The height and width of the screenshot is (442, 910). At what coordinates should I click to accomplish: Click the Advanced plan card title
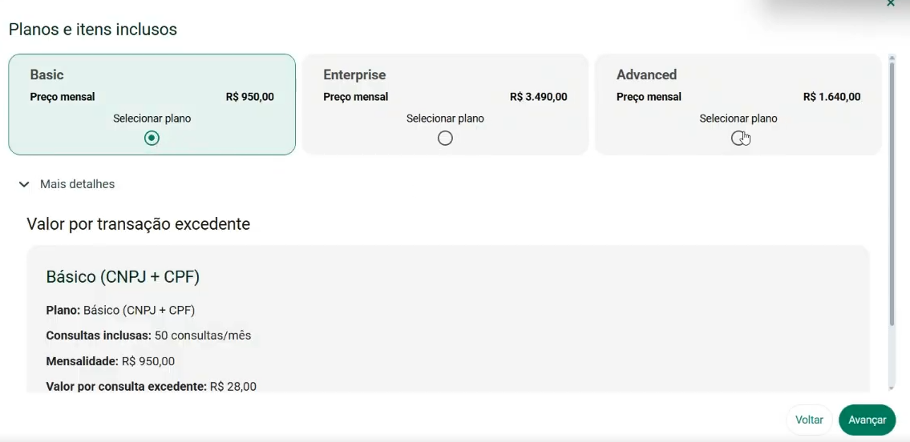click(x=646, y=74)
